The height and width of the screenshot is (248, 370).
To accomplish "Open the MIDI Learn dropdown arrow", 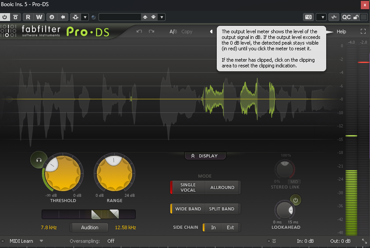I will pos(41,241).
